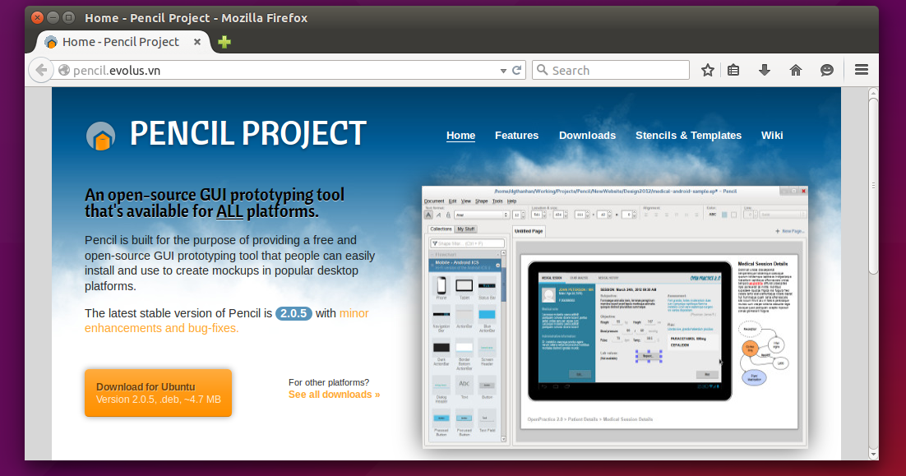Close the Home - Pencil Project tab
Image resolution: width=906 pixels, height=476 pixels.
(x=197, y=42)
